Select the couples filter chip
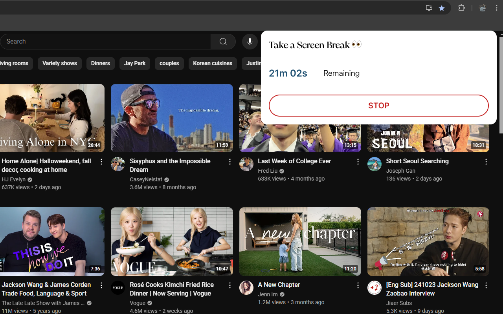The image size is (503, 314). pos(169,63)
